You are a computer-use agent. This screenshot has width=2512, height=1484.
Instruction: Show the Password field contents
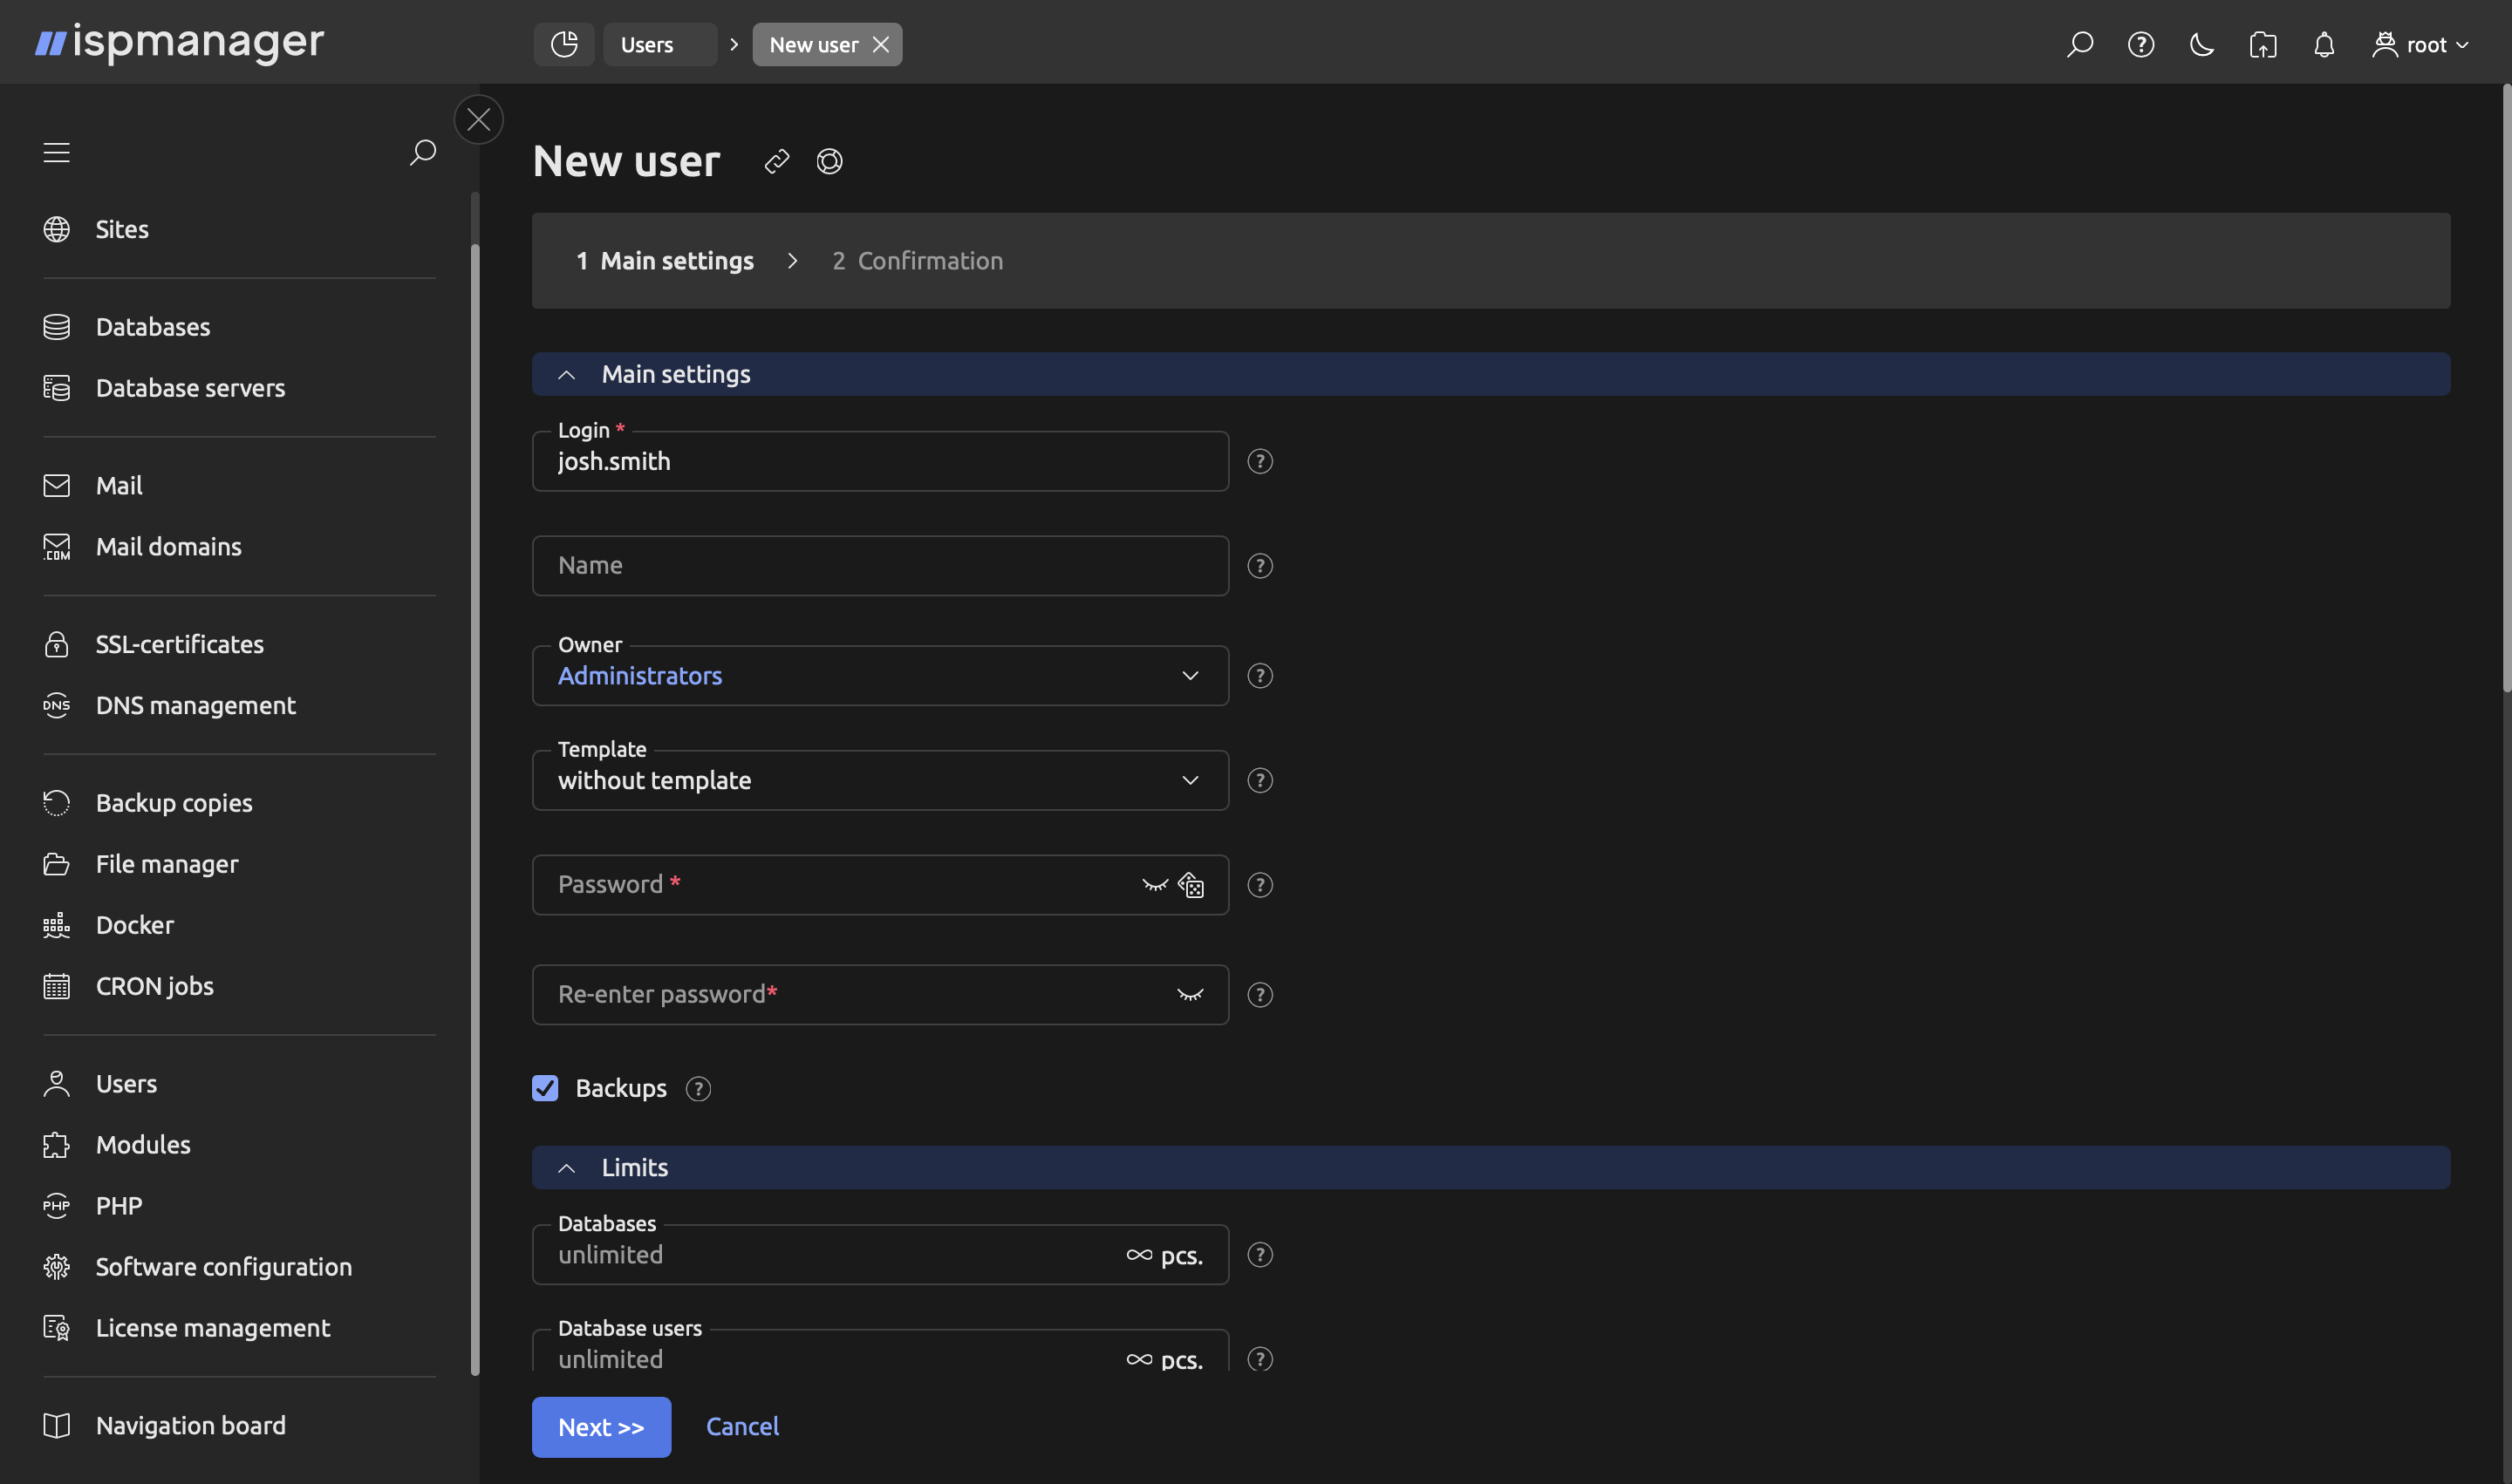click(x=1156, y=884)
